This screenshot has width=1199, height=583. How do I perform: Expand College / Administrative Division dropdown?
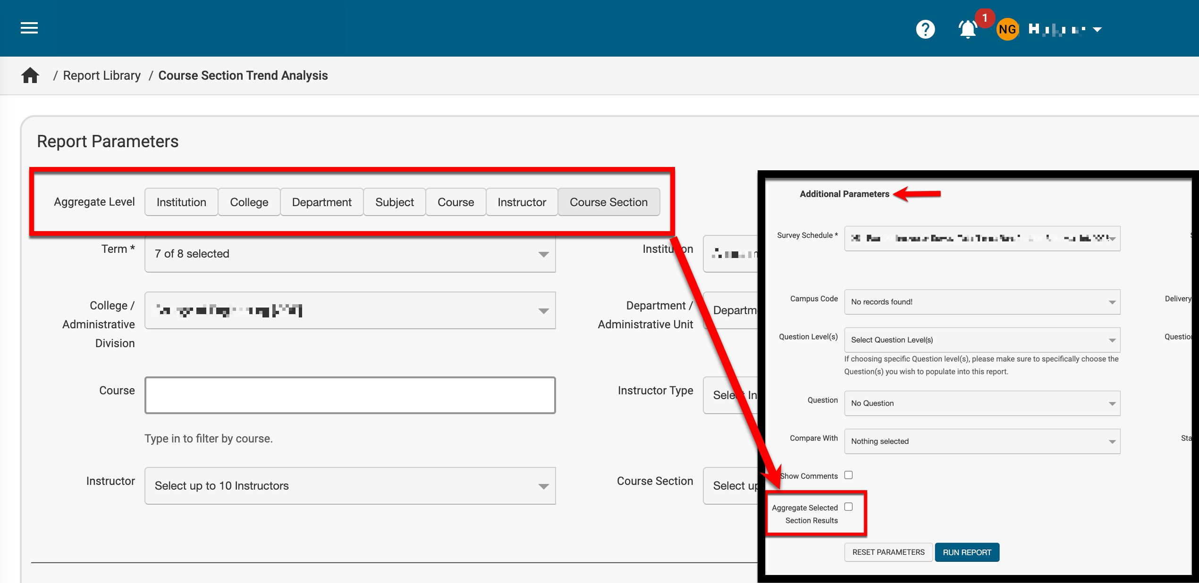tap(350, 310)
